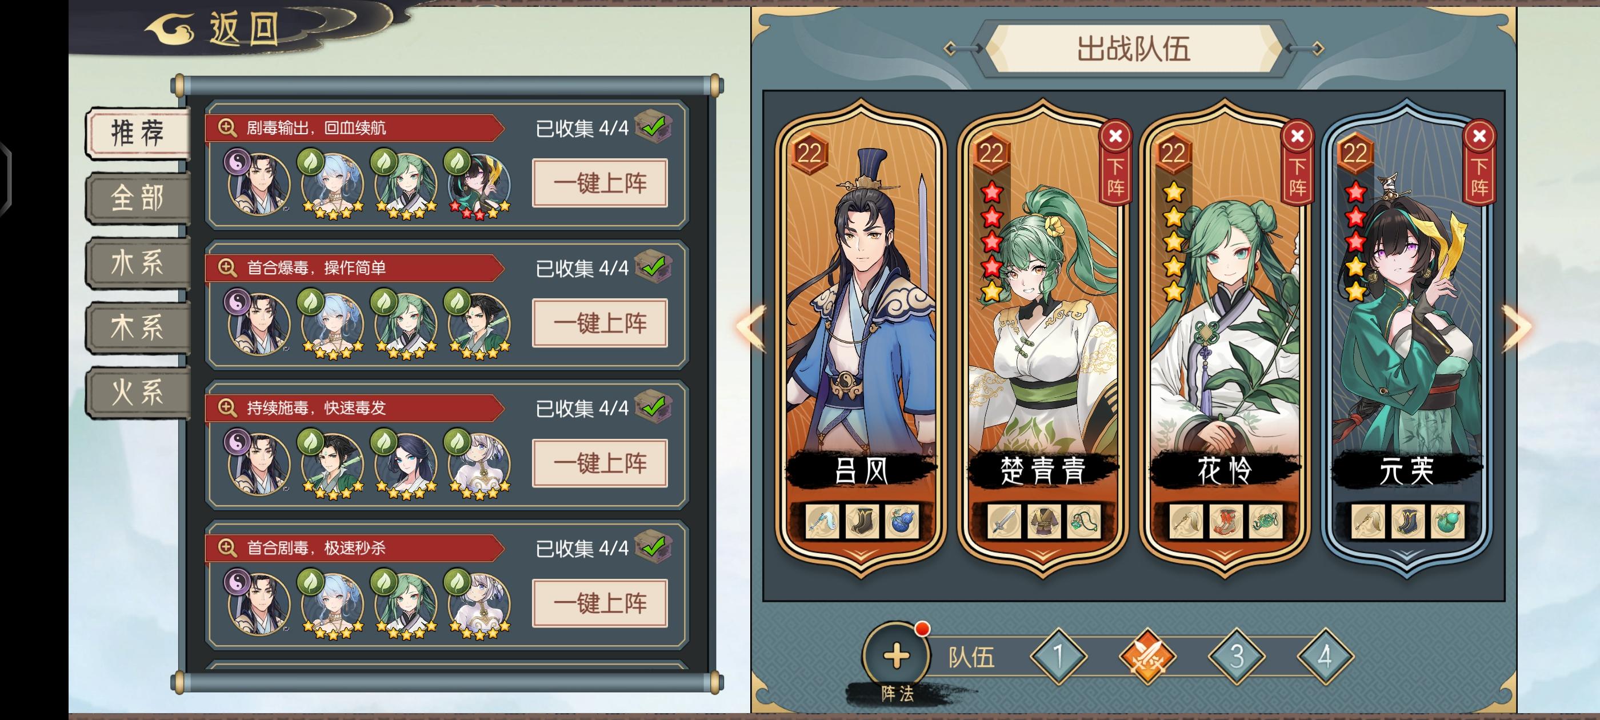
Task: Select team slot 1 diamond
Action: point(1058,656)
